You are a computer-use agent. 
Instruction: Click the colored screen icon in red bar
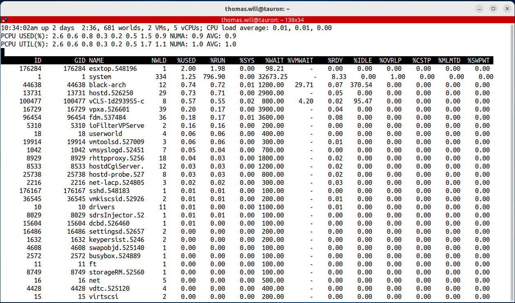tap(5, 19)
